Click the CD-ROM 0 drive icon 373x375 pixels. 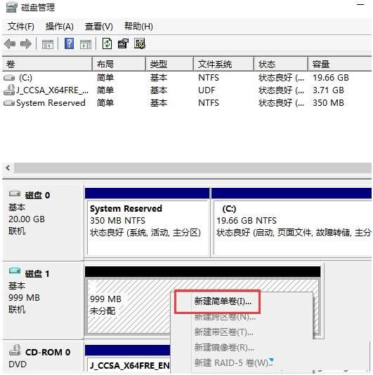tap(15, 350)
